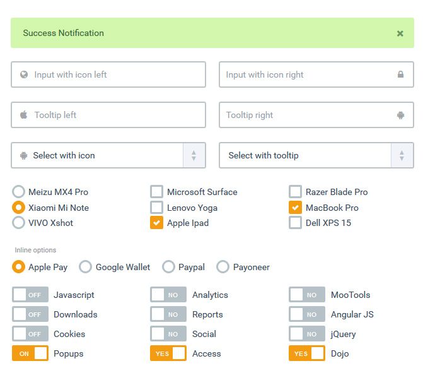Turn on the Javascript toggle switch

coord(30,295)
